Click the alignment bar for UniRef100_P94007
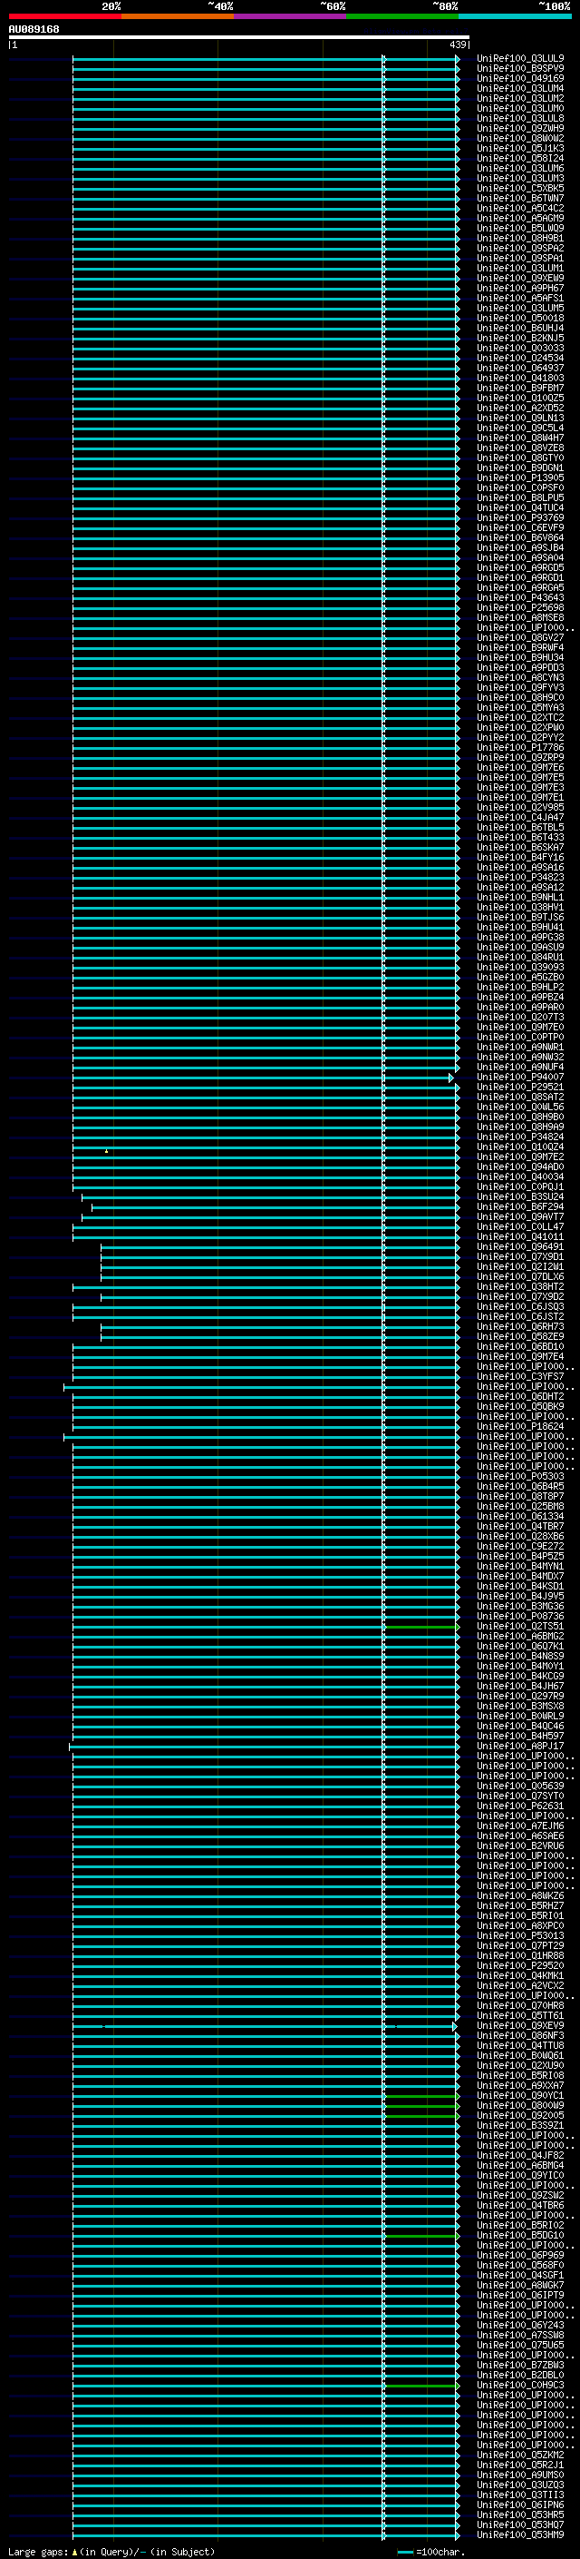 click(263, 1078)
